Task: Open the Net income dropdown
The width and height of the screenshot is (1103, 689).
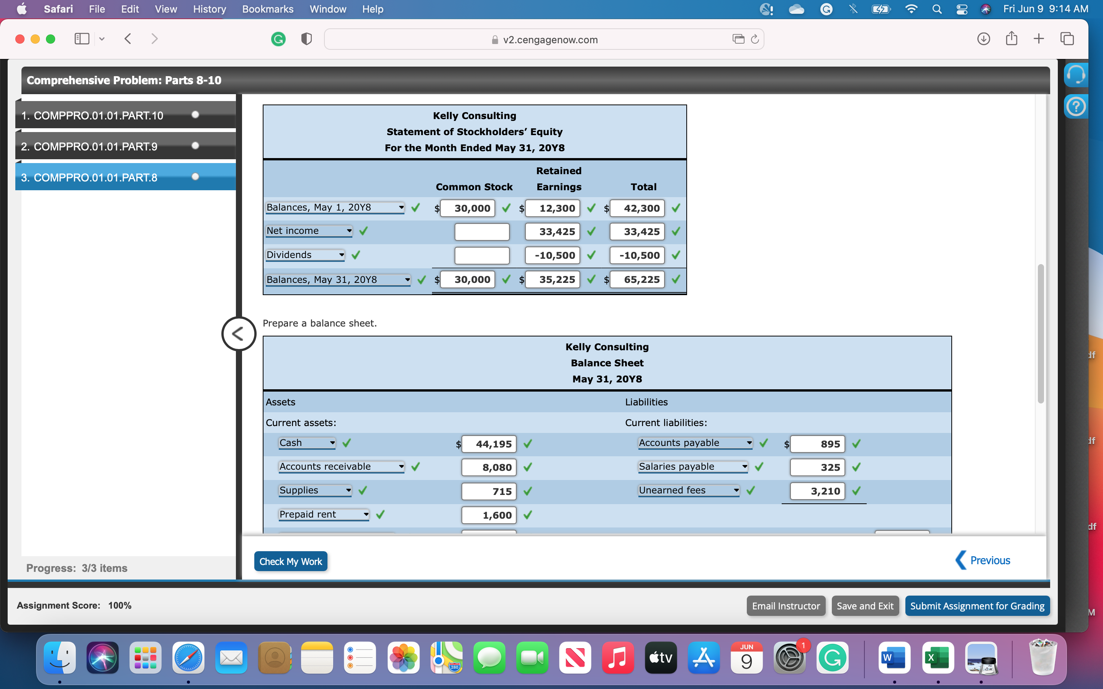Action: 309,231
